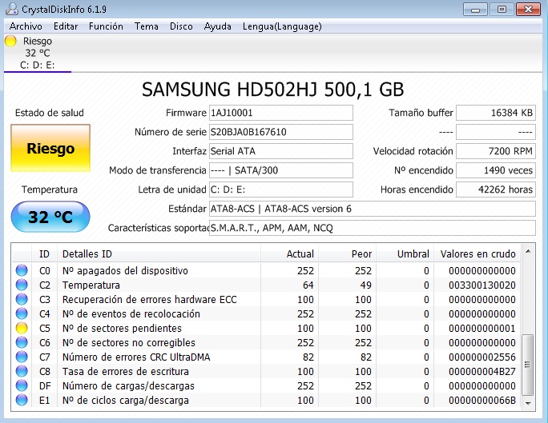Click the blue status icon for row E1
The image size is (548, 423).
click(22, 400)
